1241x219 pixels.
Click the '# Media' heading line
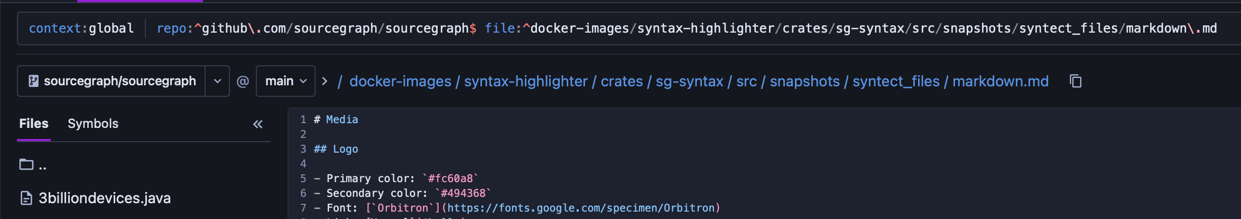pos(336,120)
